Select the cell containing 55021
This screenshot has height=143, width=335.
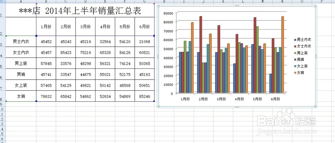point(105,74)
